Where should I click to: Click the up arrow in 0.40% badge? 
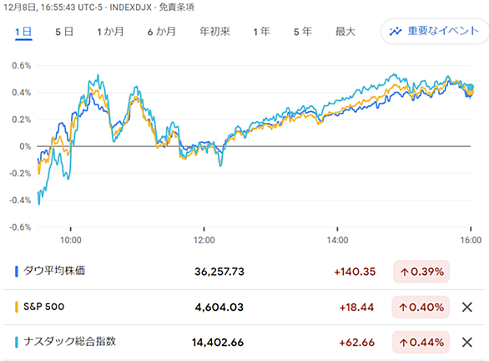tap(403, 308)
